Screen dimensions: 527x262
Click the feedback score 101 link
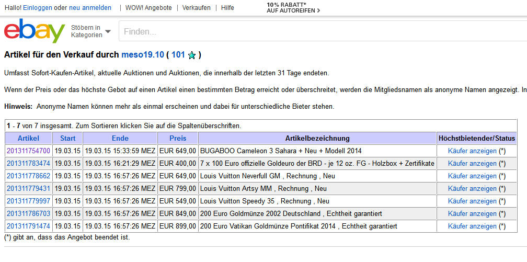178,55
